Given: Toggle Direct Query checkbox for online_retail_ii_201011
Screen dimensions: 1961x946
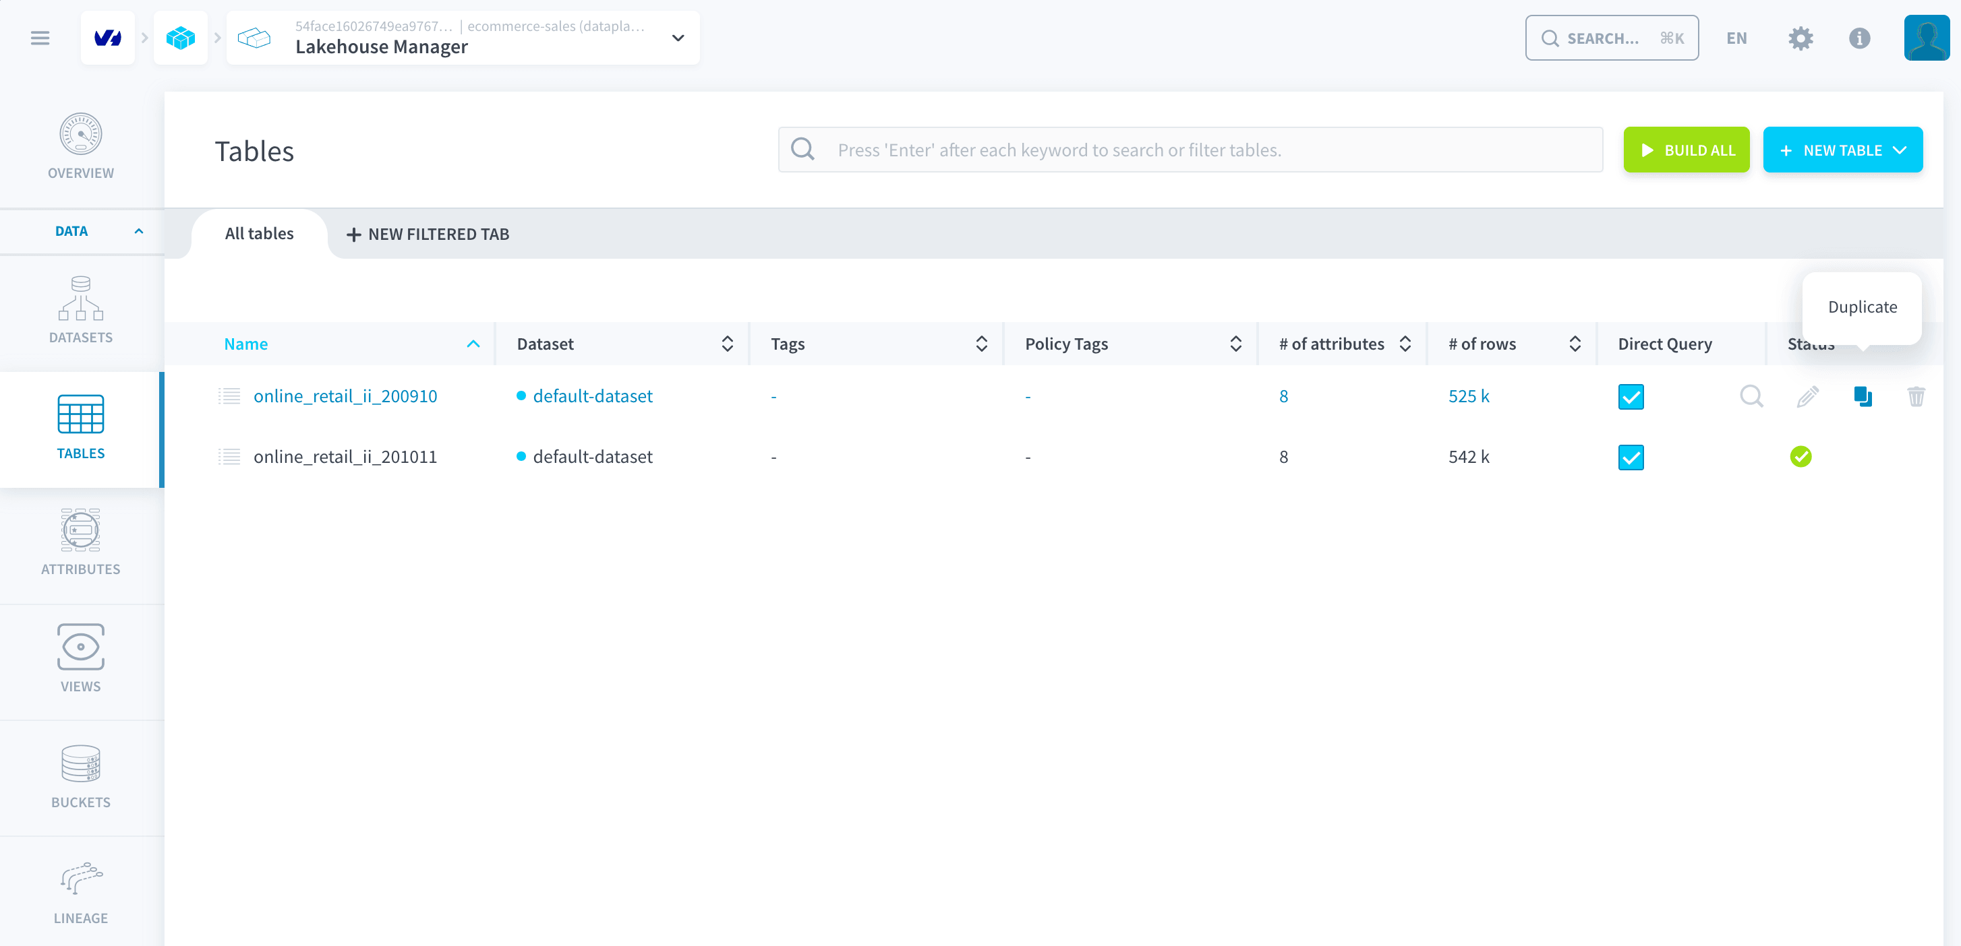Looking at the screenshot, I should click(1631, 457).
